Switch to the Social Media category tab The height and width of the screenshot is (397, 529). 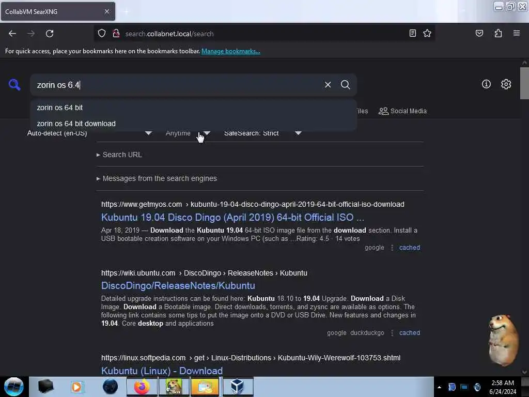point(402,111)
